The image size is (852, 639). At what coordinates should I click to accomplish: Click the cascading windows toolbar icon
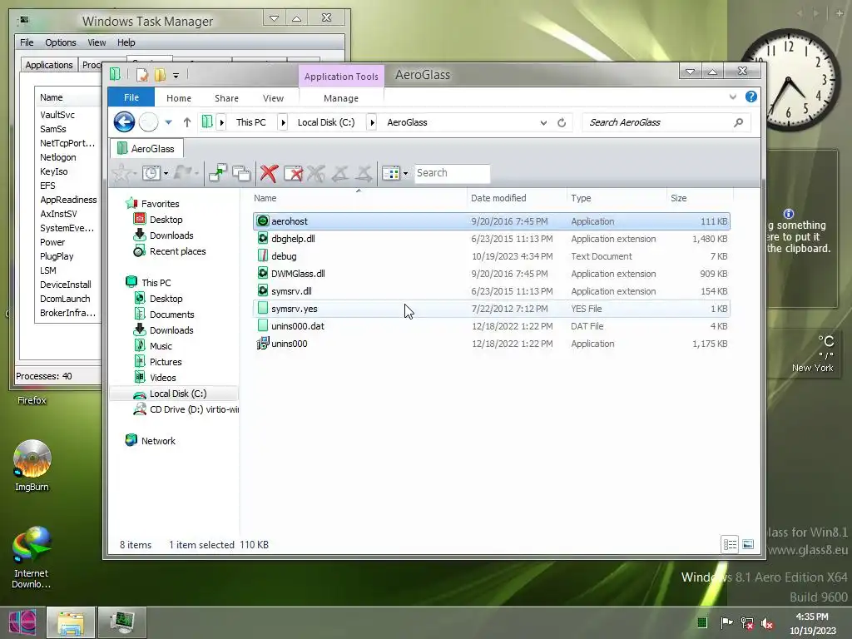pyautogui.click(x=240, y=173)
